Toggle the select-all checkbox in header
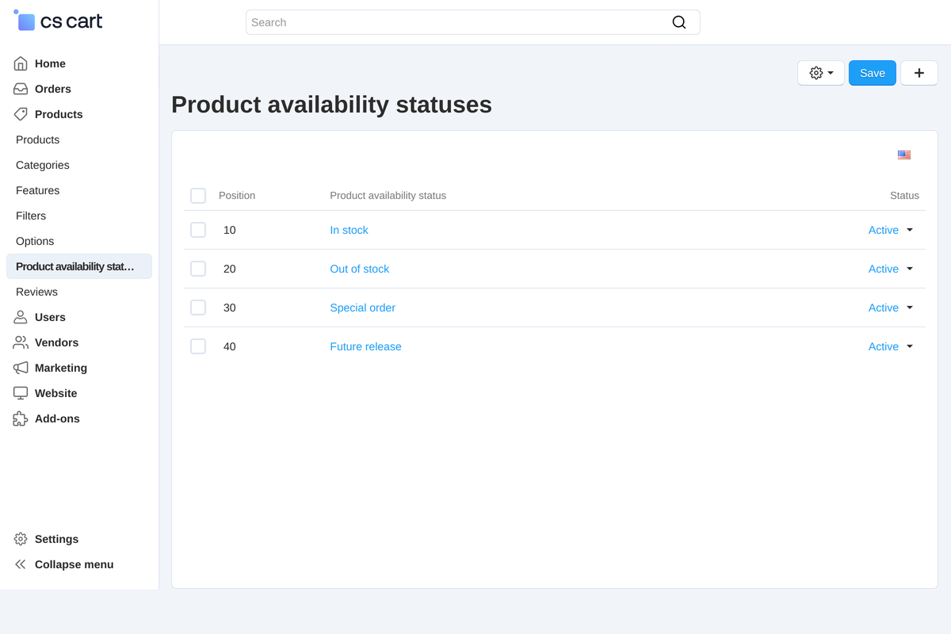The image size is (951, 634). tap(198, 196)
